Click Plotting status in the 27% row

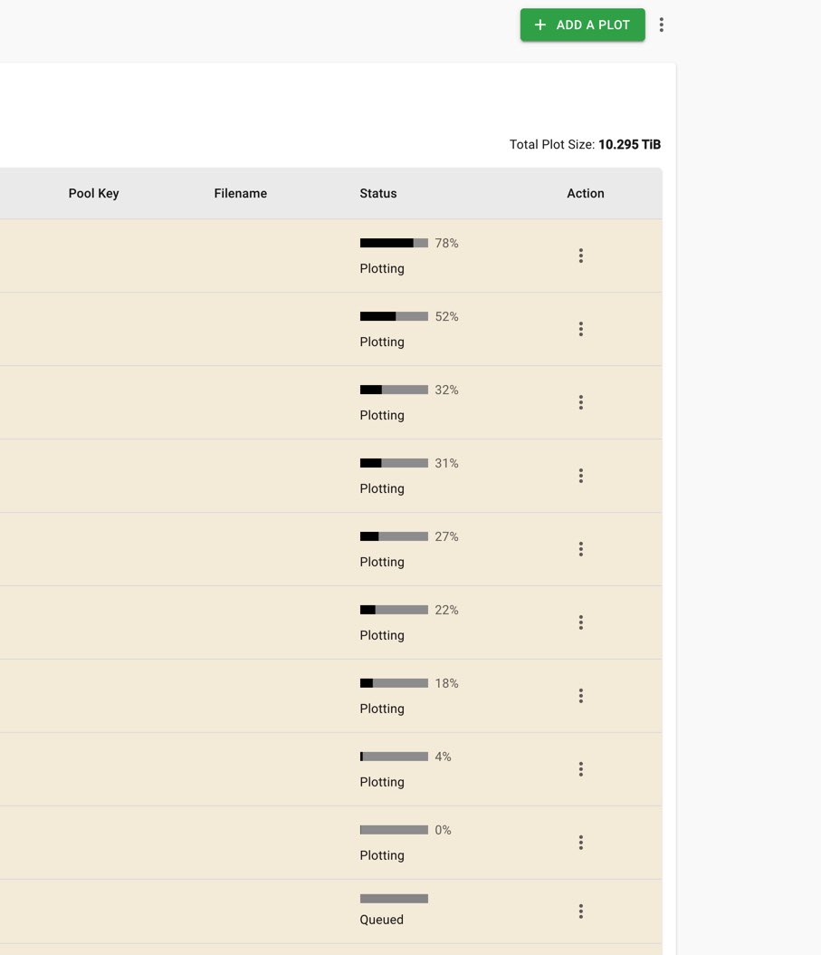pyautogui.click(x=382, y=562)
